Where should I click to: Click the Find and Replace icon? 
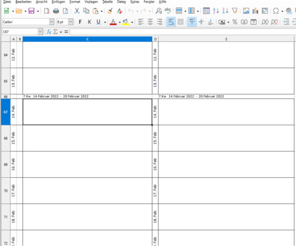(159, 10)
